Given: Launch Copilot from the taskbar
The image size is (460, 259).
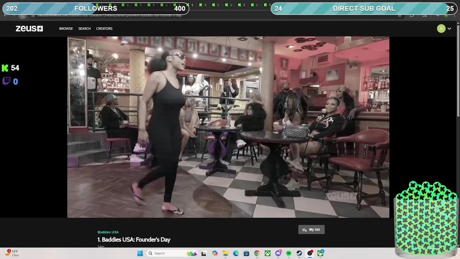Looking at the screenshot, I should (x=215, y=253).
